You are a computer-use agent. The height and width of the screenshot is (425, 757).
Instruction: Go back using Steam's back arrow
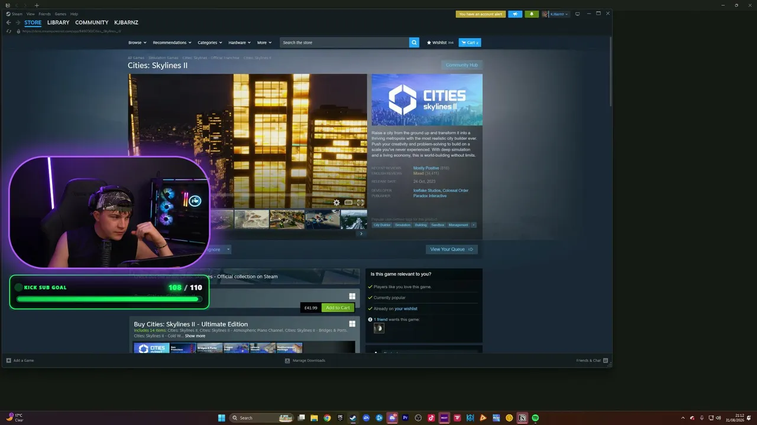point(8,22)
